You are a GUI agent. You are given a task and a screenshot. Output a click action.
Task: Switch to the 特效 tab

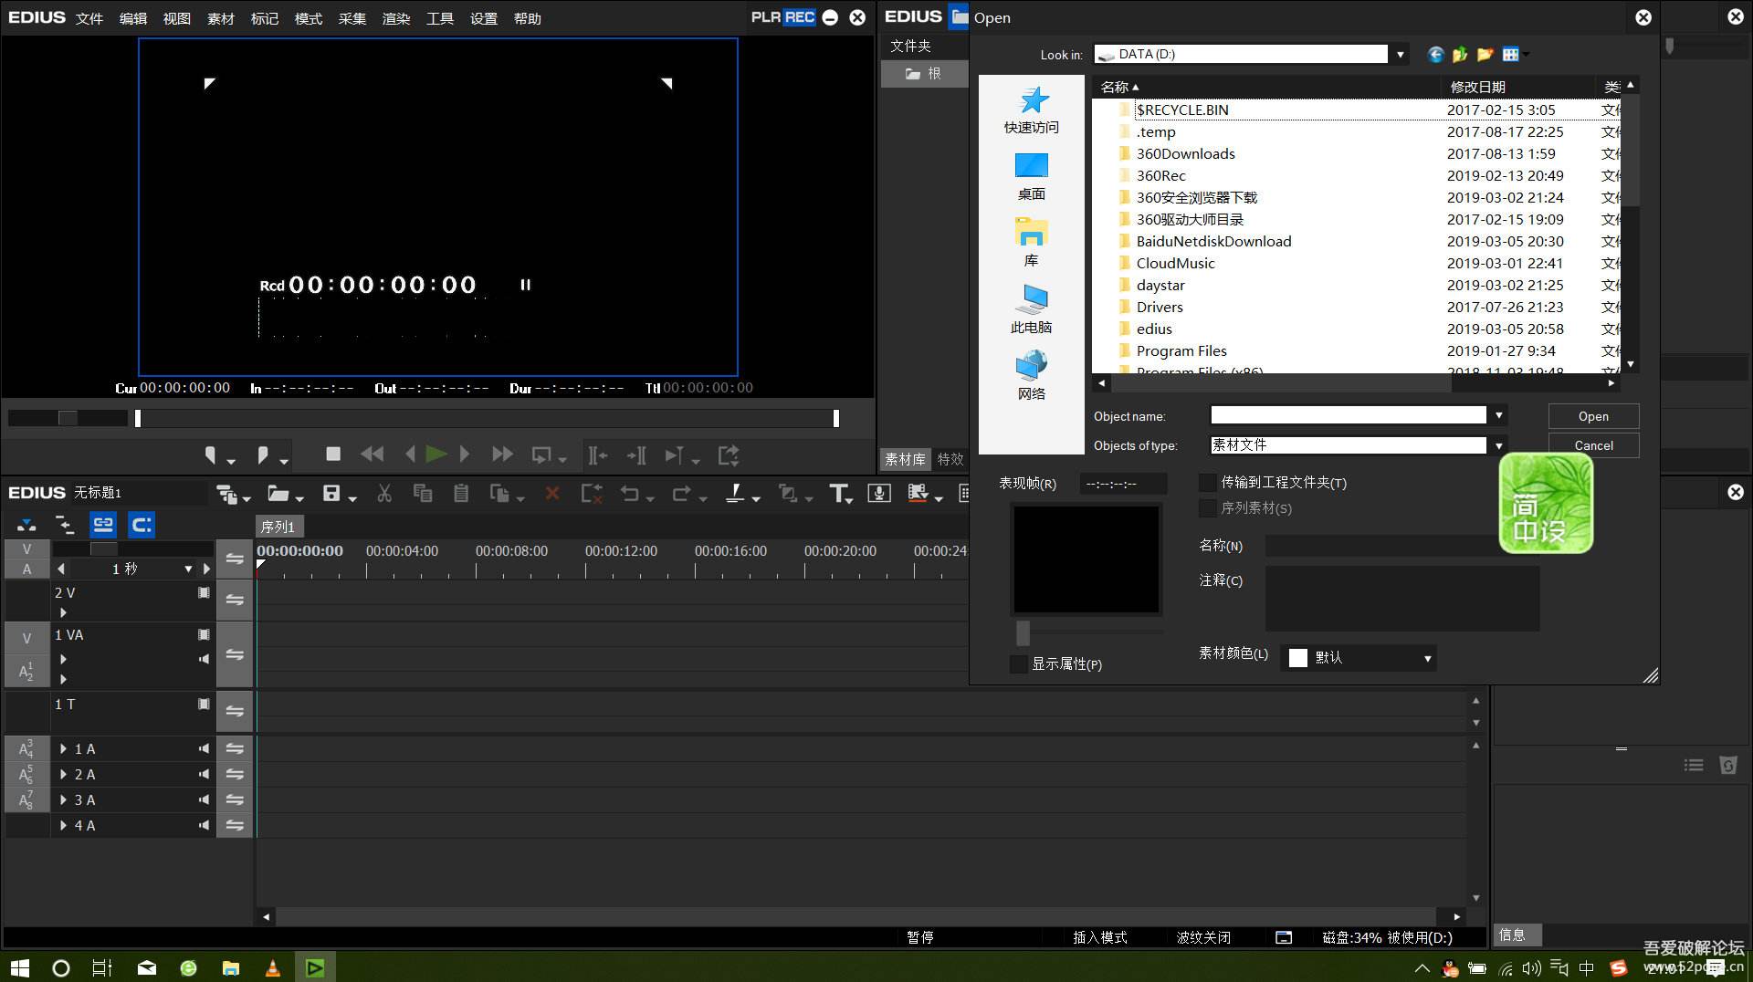[950, 459]
